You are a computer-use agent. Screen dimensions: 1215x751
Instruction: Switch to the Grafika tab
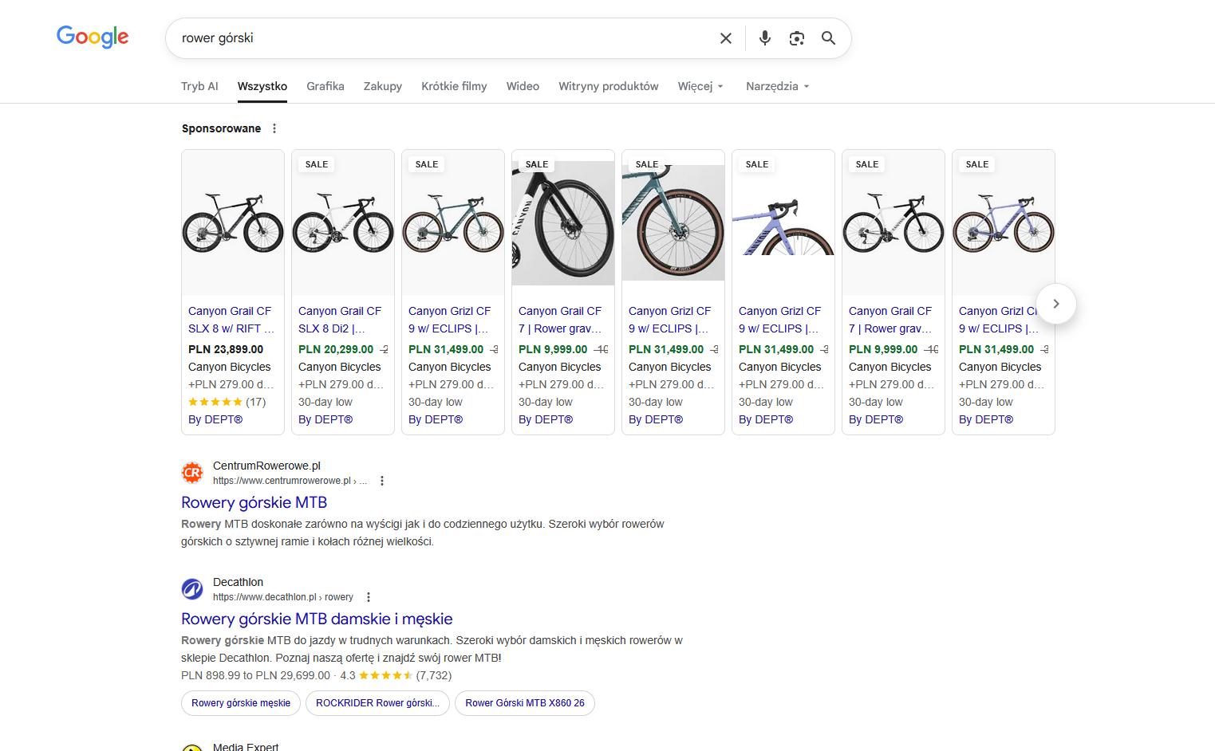pyautogui.click(x=325, y=86)
